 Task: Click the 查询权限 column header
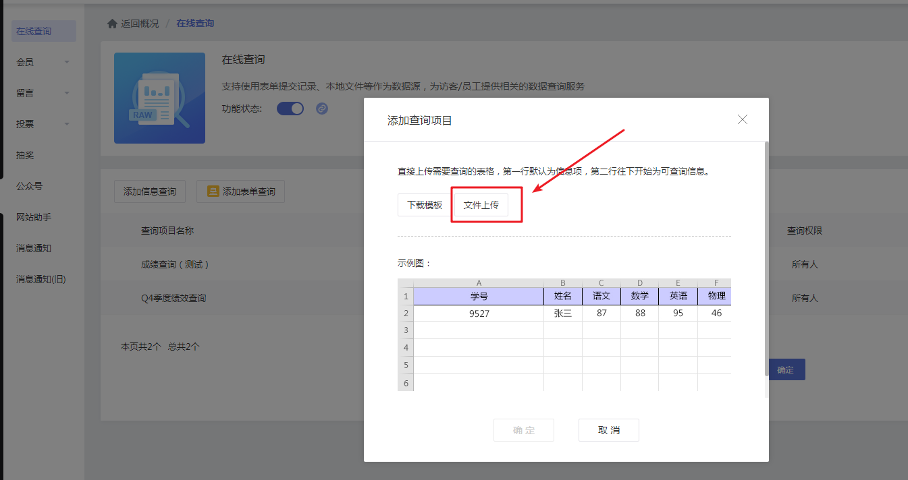click(x=805, y=231)
